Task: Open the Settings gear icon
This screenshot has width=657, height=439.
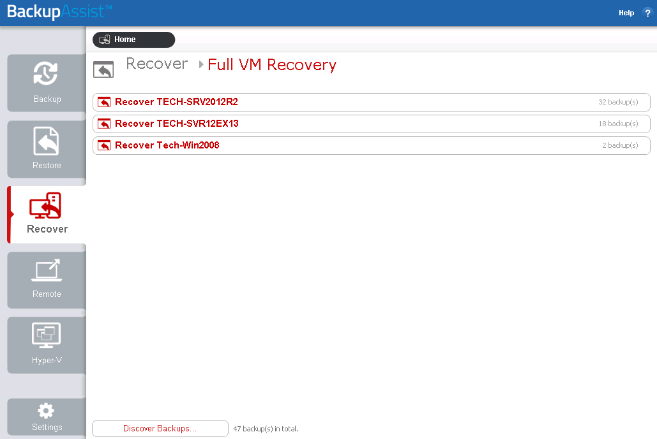Action: point(46,410)
